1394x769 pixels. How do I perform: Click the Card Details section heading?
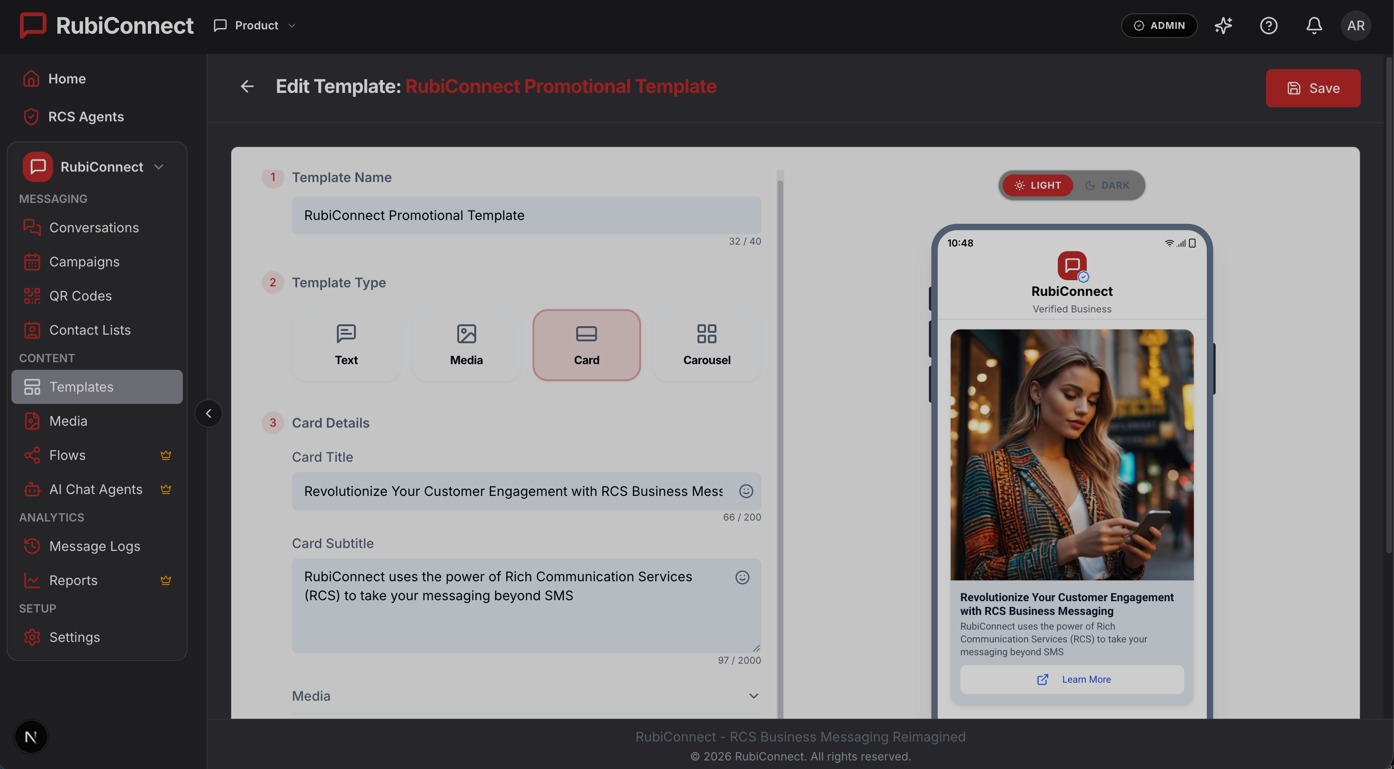pos(331,422)
